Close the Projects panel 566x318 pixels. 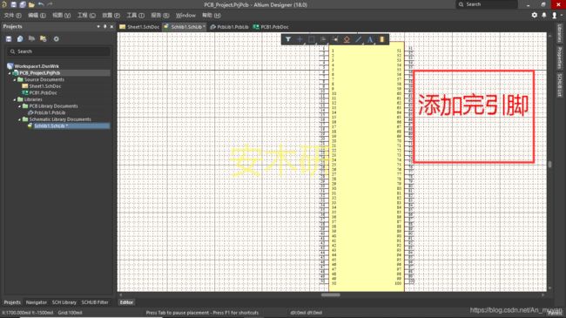[111, 26]
